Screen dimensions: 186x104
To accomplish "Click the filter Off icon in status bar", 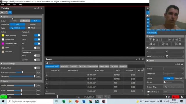I will 168,97.
